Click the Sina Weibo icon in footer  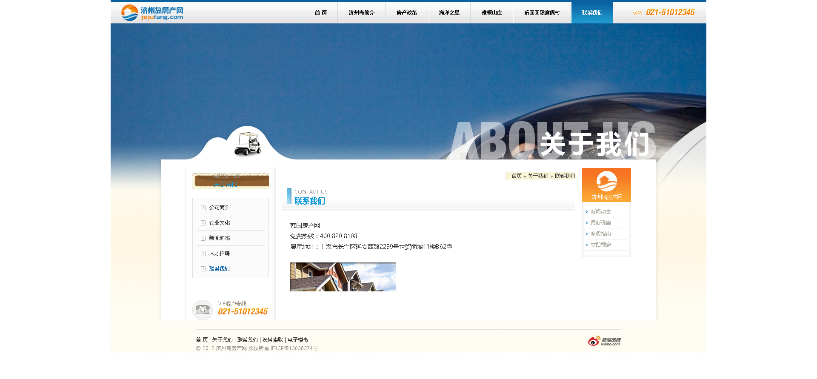[604, 341]
